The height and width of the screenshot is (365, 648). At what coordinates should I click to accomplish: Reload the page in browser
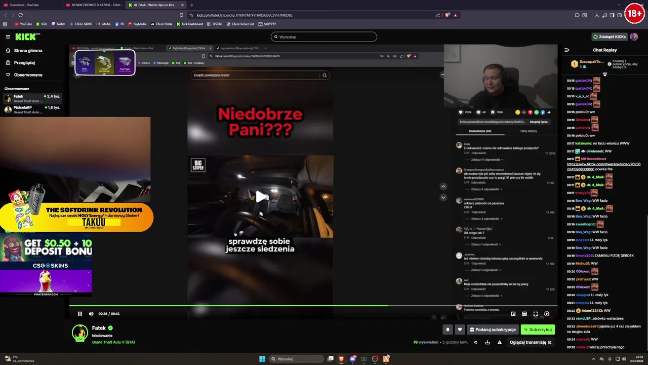21,15
